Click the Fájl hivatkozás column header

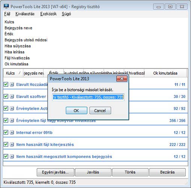coord(134,73)
